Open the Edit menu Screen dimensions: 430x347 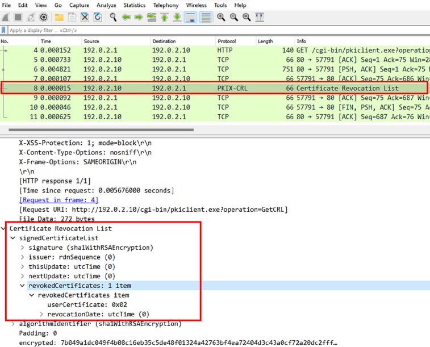tap(23, 5)
